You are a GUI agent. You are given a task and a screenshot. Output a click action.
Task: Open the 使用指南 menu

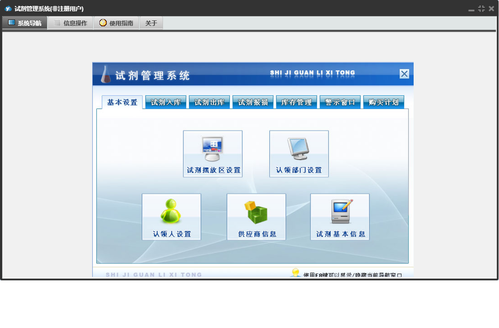click(x=117, y=23)
